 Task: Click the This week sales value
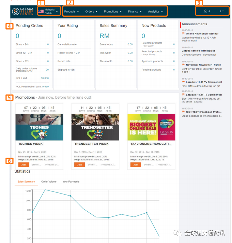click(130, 53)
